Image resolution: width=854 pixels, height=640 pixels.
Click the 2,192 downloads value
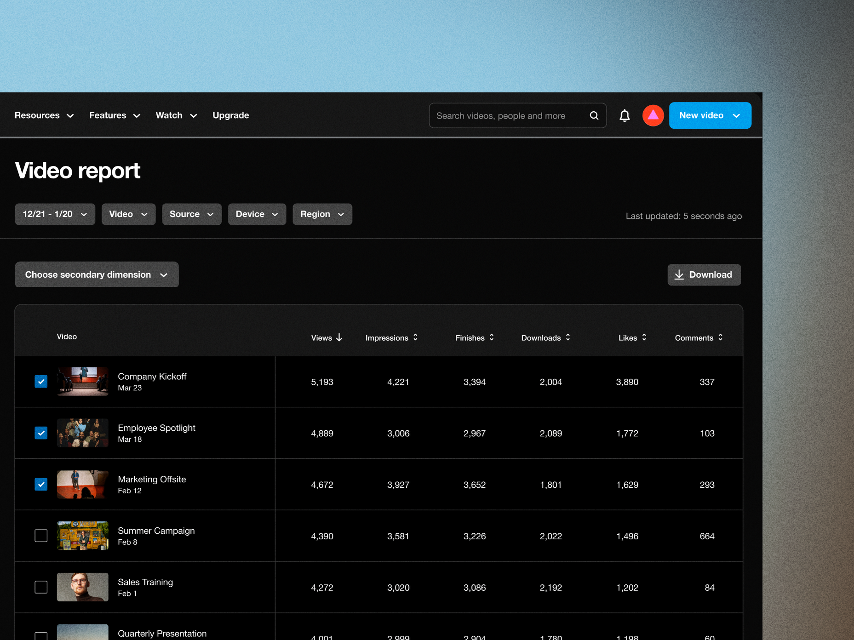551,588
